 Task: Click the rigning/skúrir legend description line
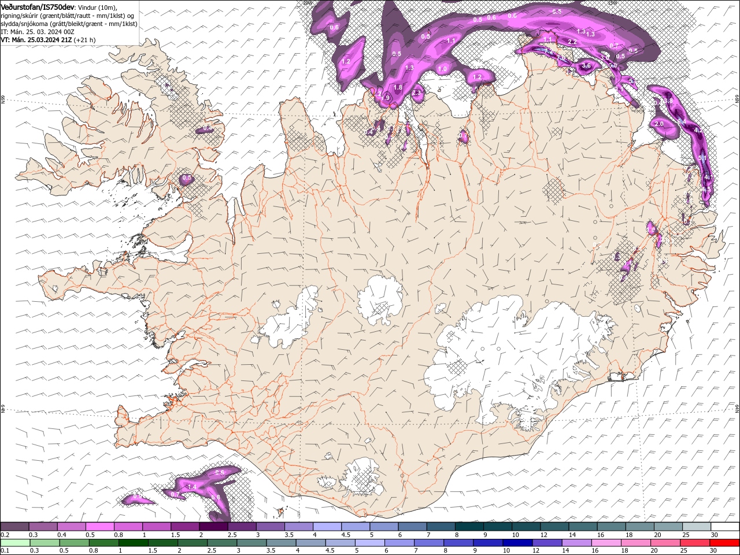(68, 15)
